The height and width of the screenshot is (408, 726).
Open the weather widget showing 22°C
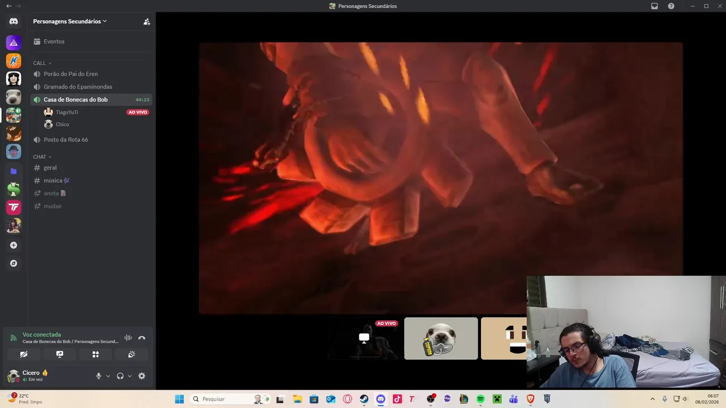(x=24, y=399)
